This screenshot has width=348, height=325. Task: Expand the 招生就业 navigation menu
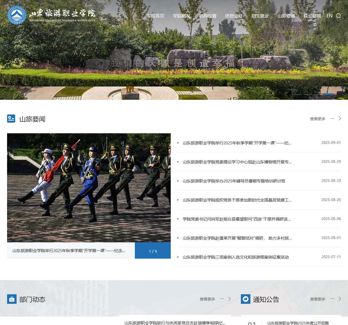click(260, 16)
